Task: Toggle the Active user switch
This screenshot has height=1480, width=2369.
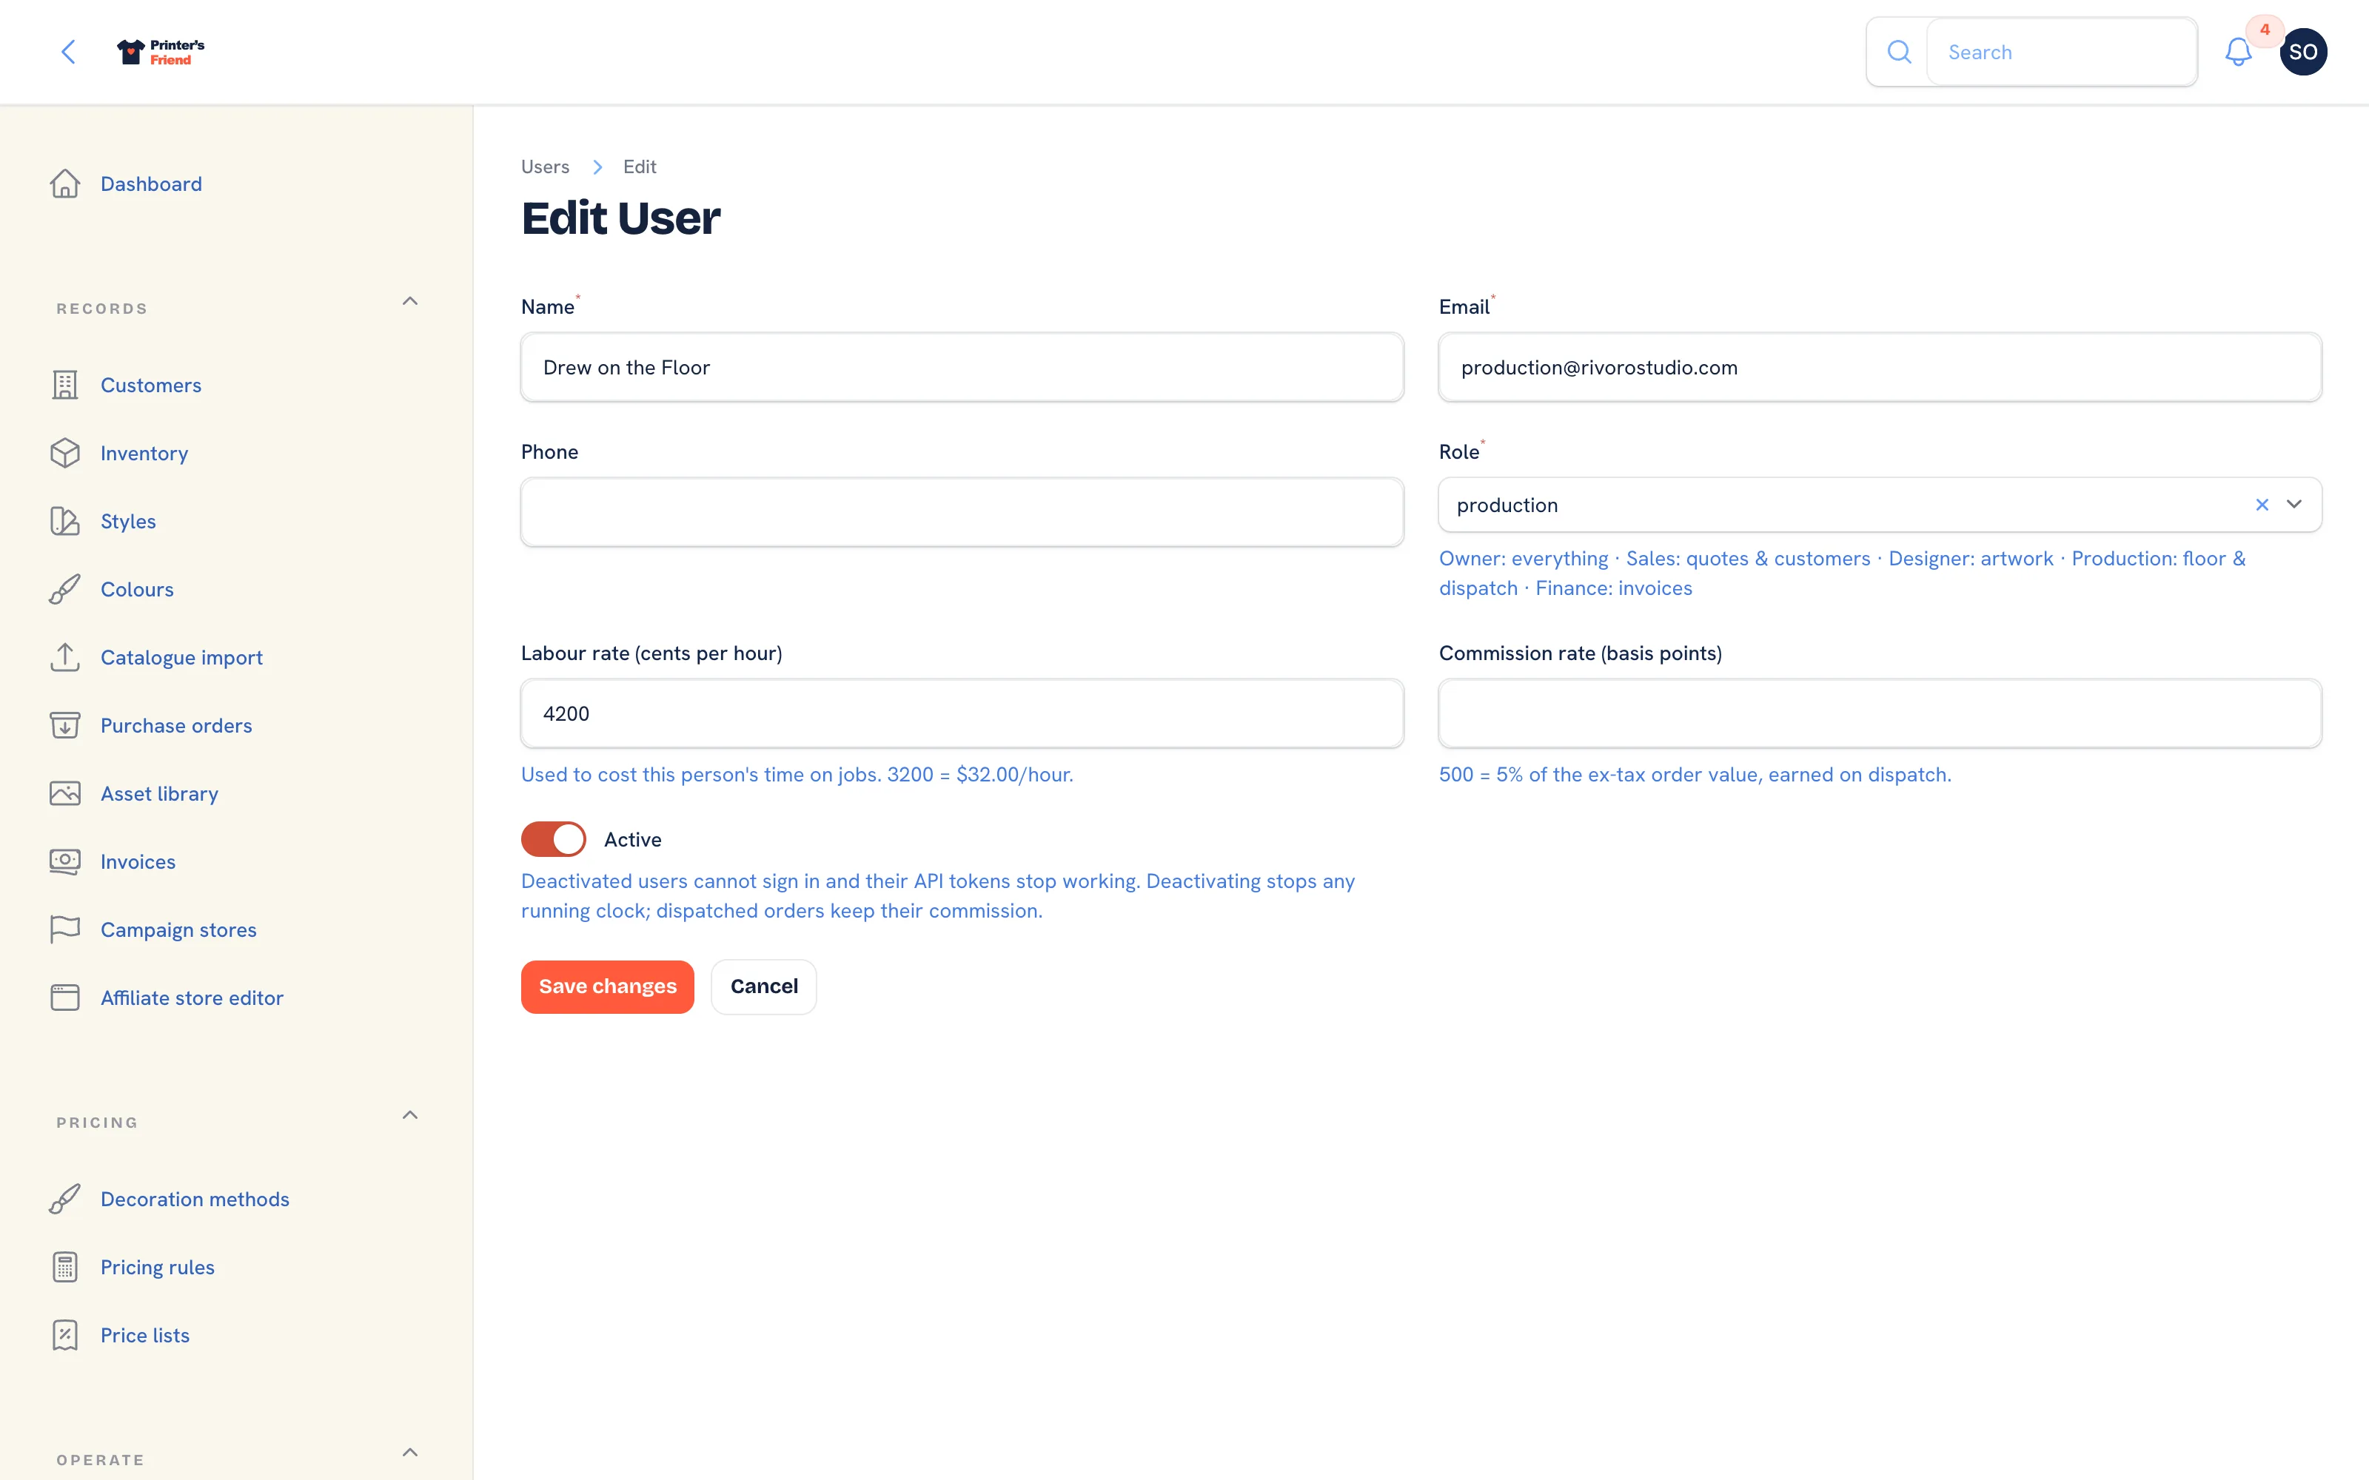Action: [x=553, y=839]
